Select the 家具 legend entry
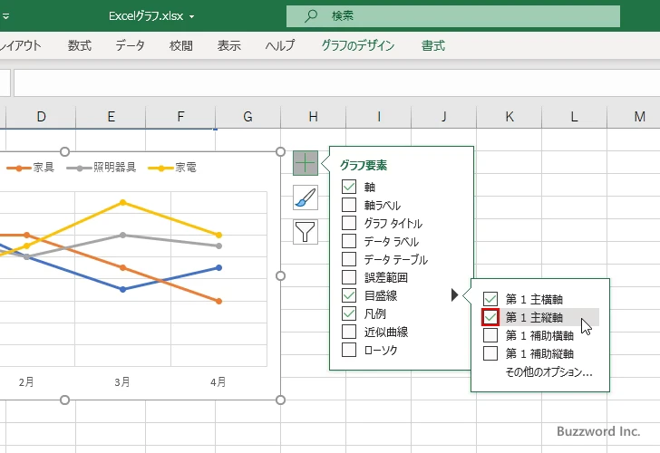Viewport: 660px width, 453px height. pos(30,168)
